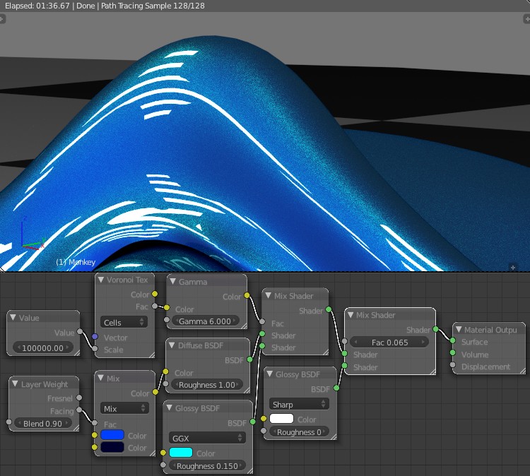This screenshot has width=530, height=476.
Task: Collapse the Material Output node
Action: pos(459,329)
